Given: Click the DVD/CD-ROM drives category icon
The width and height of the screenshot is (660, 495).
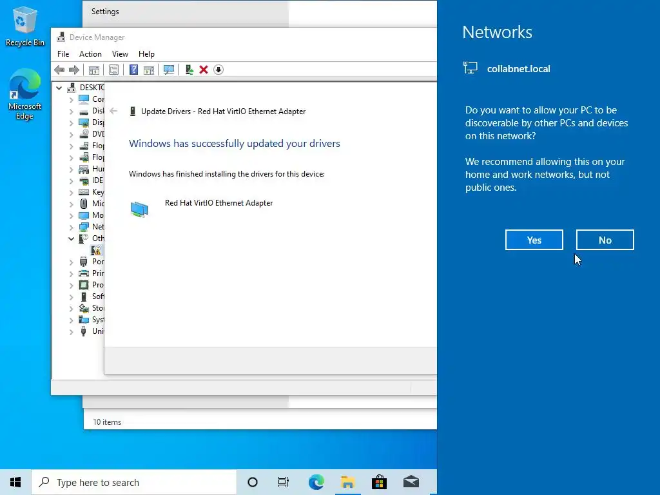Looking at the screenshot, I should [84, 134].
